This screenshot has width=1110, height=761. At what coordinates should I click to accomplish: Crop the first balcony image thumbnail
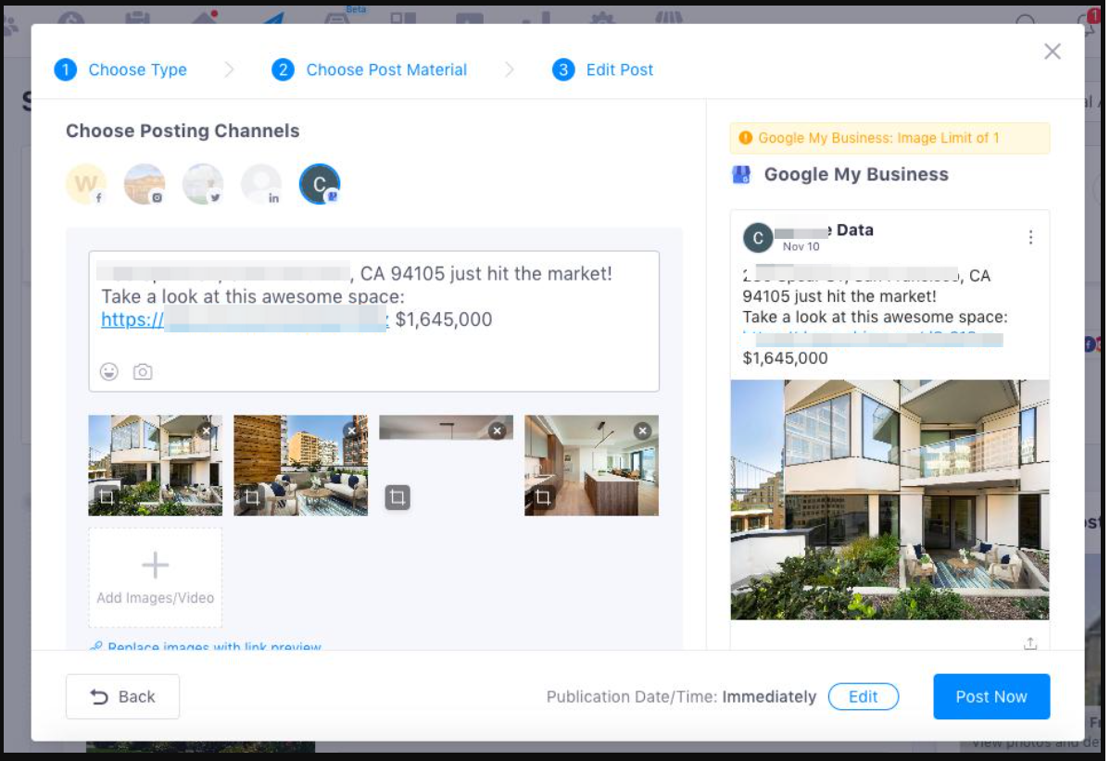[x=107, y=497]
